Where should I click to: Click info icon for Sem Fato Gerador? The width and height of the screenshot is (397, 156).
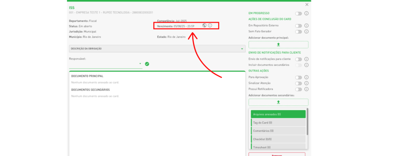306,31
